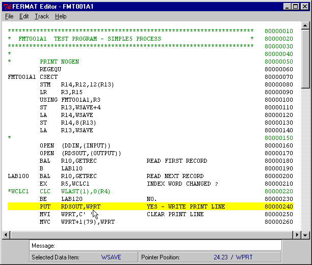This screenshot has width=312, height=265.
Task: Open the Edit menu
Action: point(24,16)
